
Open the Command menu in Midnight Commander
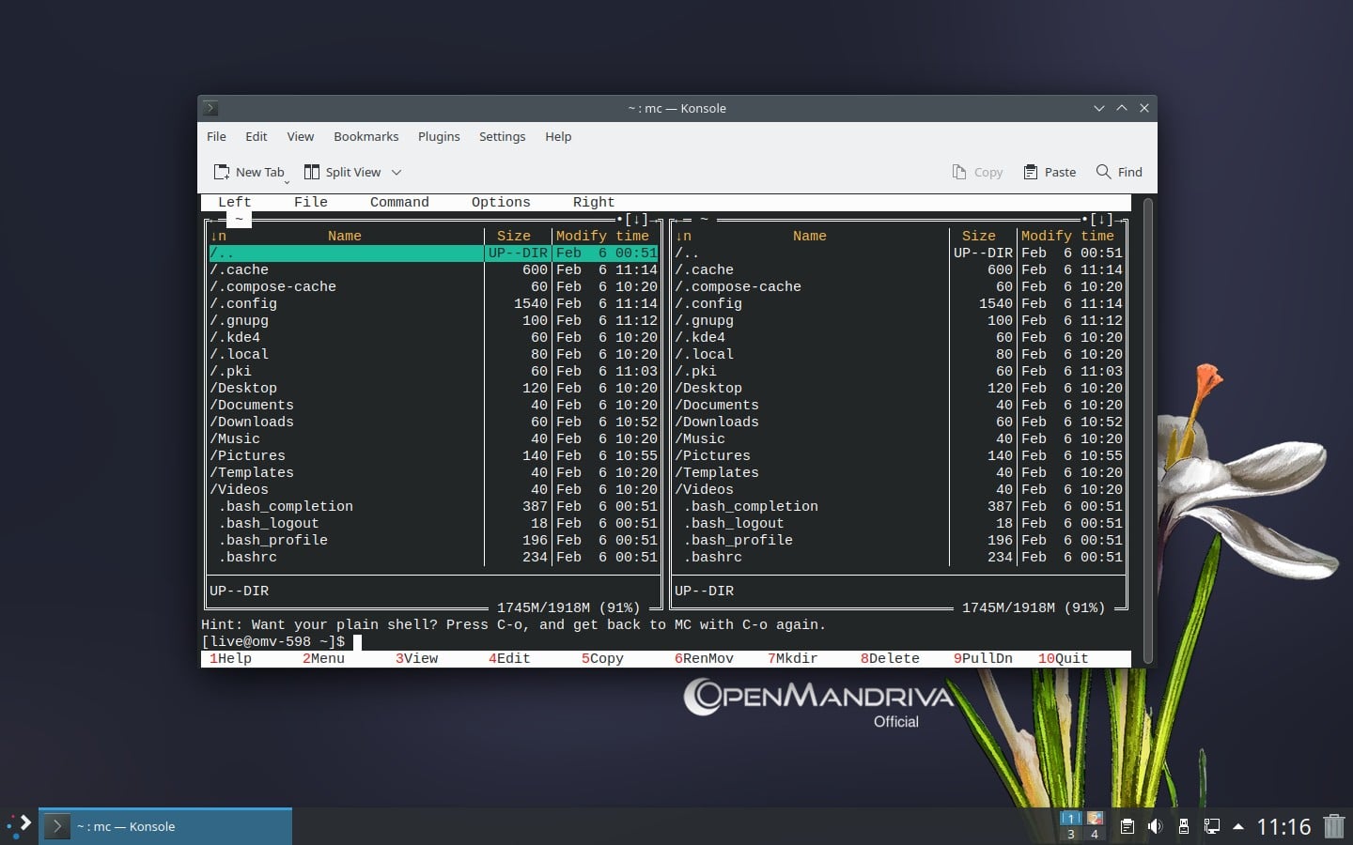[399, 202]
